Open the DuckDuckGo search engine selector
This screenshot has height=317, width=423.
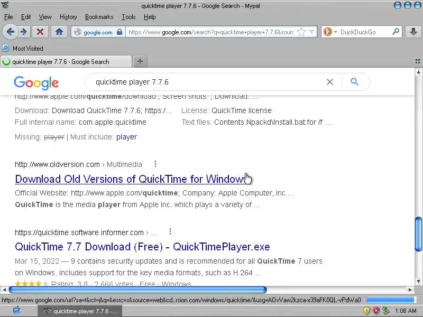point(330,32)
